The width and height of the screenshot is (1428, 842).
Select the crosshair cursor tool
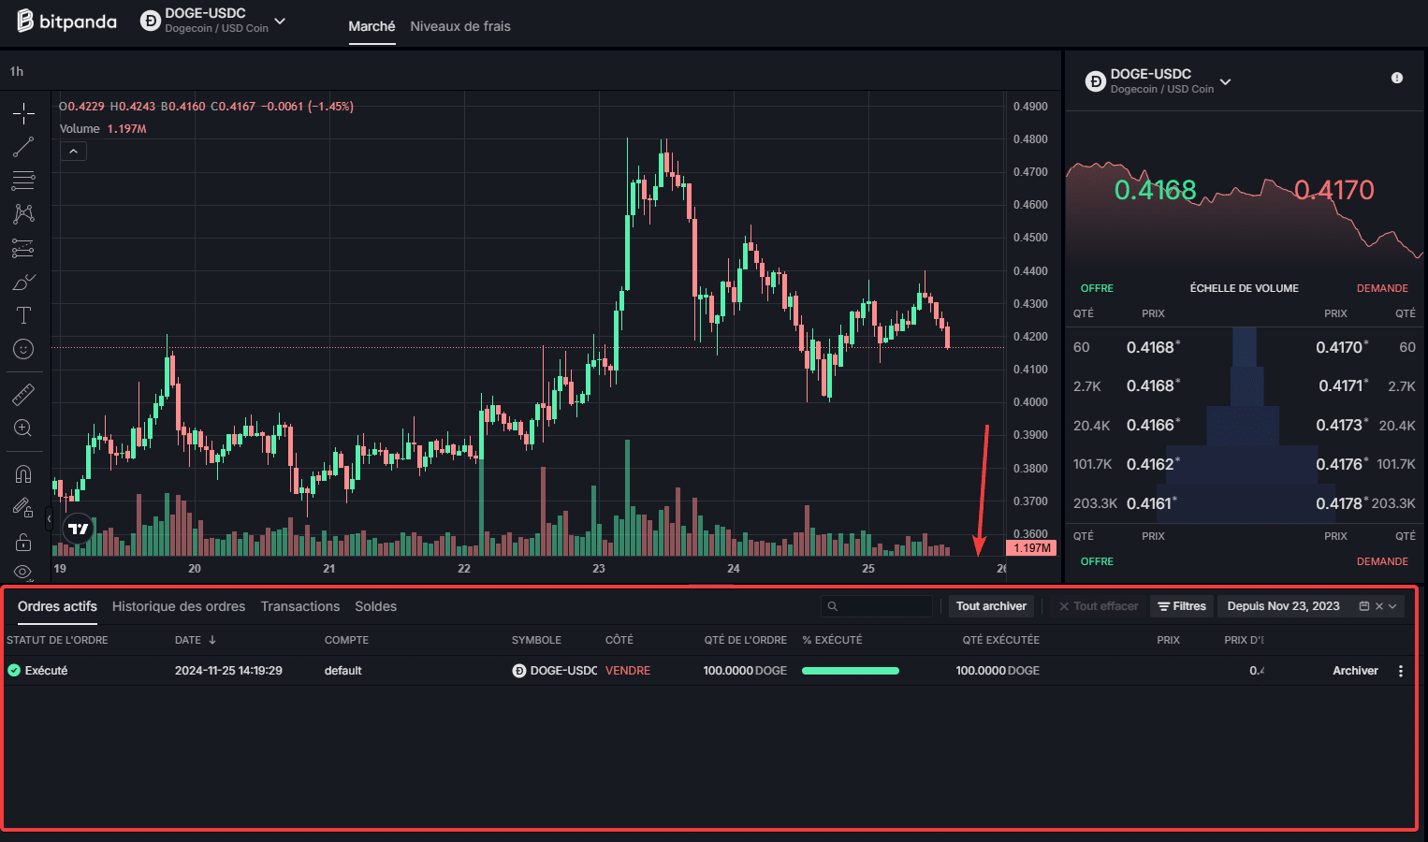[x=23, y=113]
